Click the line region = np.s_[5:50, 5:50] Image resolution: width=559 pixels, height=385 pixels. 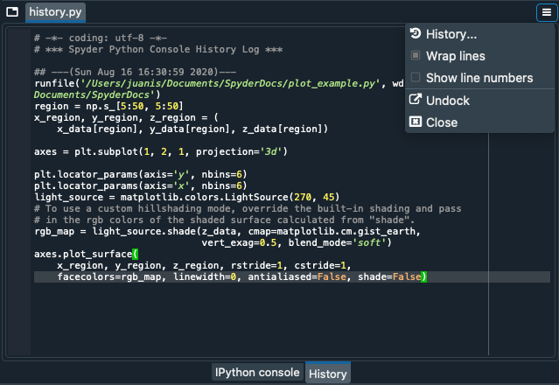[108, 106]
